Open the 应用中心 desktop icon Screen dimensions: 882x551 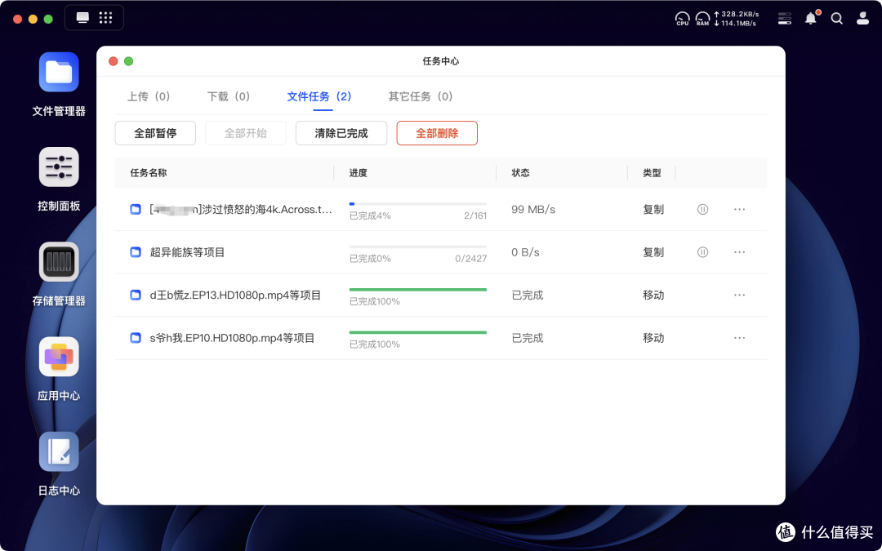pyautogui.click(x=59, y=357)
